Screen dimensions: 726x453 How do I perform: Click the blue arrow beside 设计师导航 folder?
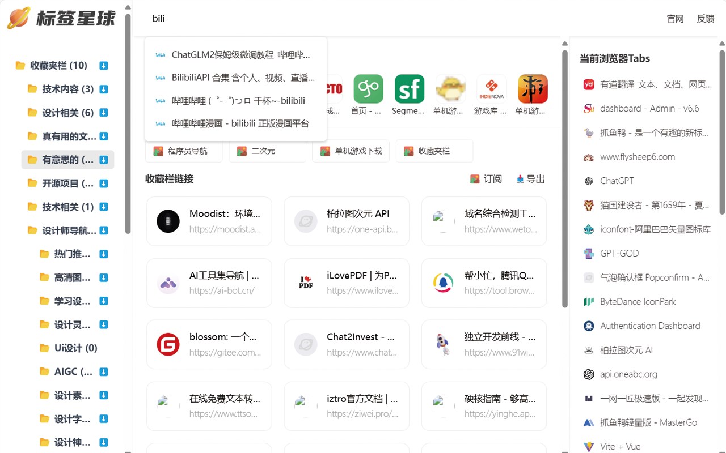[x=104, y=230]
